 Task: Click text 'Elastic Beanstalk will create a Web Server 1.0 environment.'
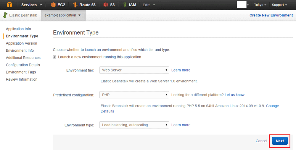tap(149, 81)
